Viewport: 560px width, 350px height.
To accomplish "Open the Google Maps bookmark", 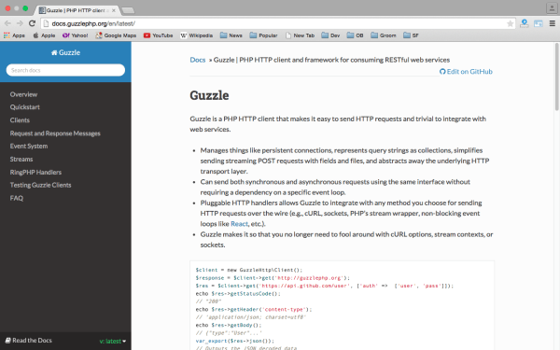I will point(116,35).
